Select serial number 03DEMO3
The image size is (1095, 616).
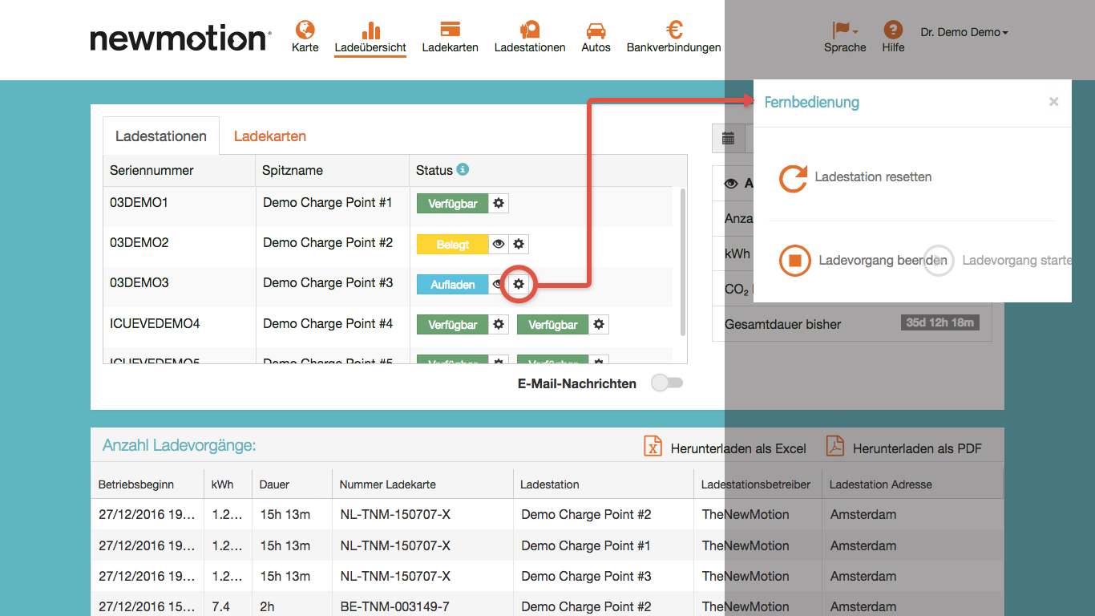(x=139, y=282)
